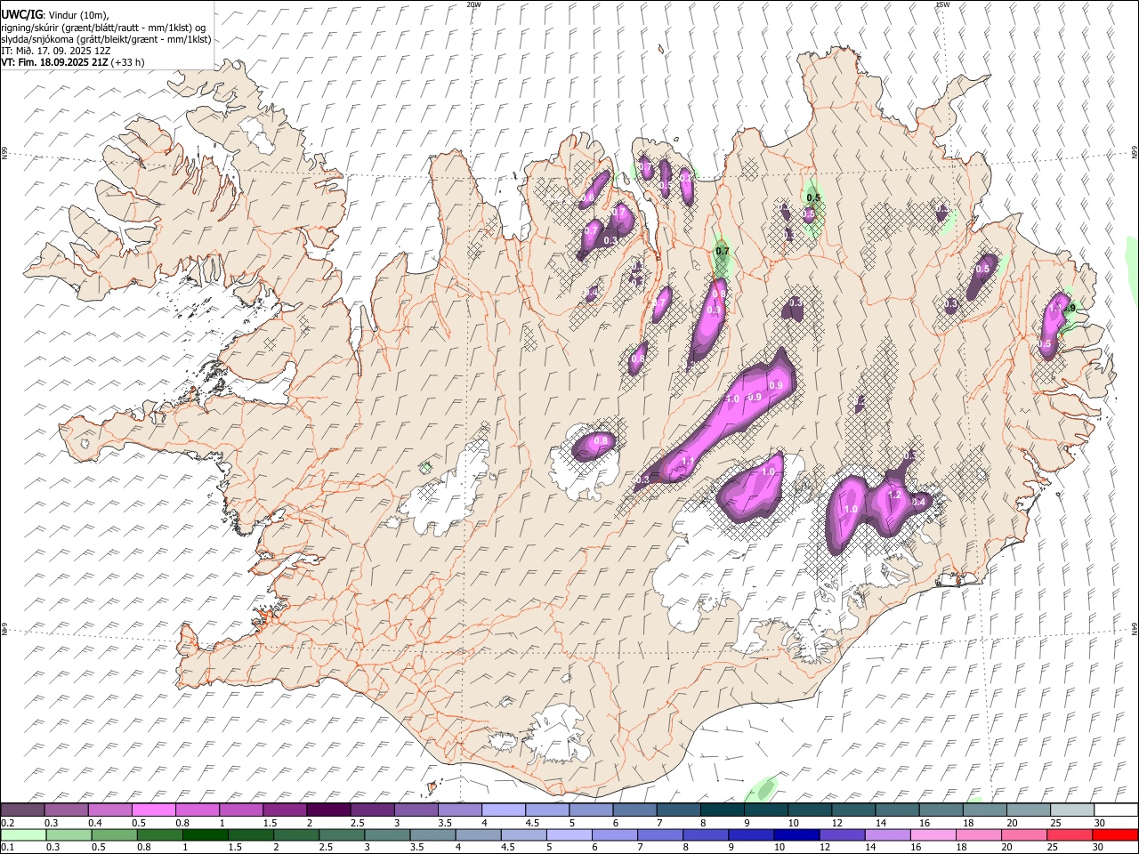Click the '20W' longitude label
The height and width of the screenshot is (854, 1139).
(x=473, y=4)
